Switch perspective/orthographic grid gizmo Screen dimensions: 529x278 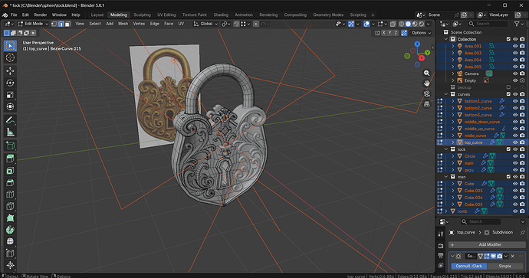click(x=427, y=104)
